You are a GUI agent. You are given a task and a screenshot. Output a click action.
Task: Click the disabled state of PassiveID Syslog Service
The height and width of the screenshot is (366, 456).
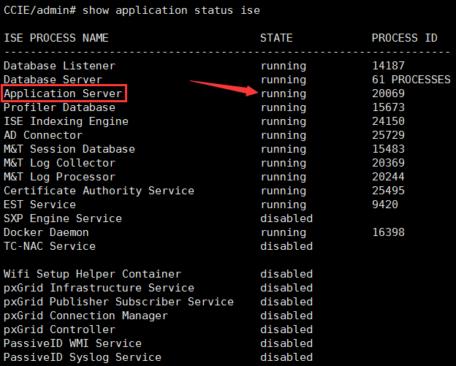click(x=286, y=357)
